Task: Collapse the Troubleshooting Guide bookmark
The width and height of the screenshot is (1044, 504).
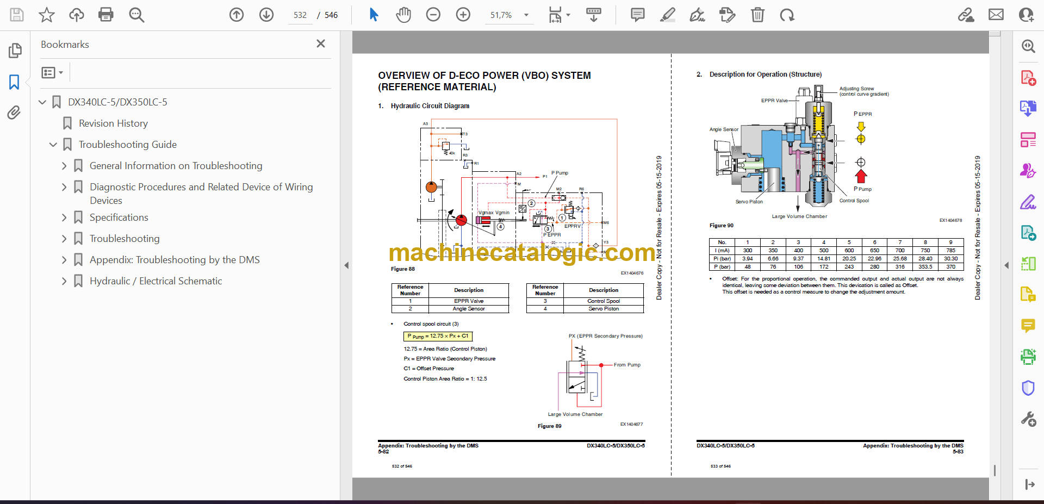Action: [53, 145]
